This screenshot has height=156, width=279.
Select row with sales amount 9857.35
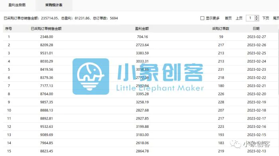pos(140,102)
